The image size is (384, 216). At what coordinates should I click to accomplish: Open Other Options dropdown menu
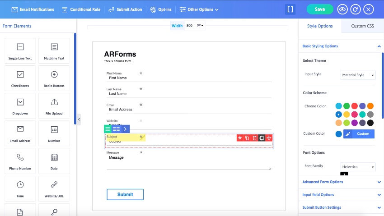tap(199, 9)
